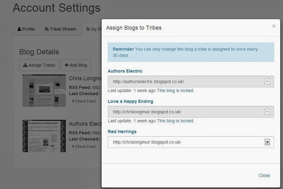Click the Love a Happy Ending dropdown arrow
The image size is (283, 189).
267,112
